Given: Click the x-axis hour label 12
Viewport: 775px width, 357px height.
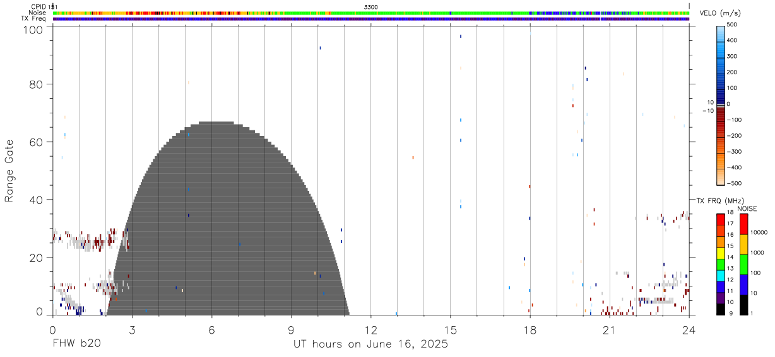Looking at the screenshot, I should tap(370, 329).
